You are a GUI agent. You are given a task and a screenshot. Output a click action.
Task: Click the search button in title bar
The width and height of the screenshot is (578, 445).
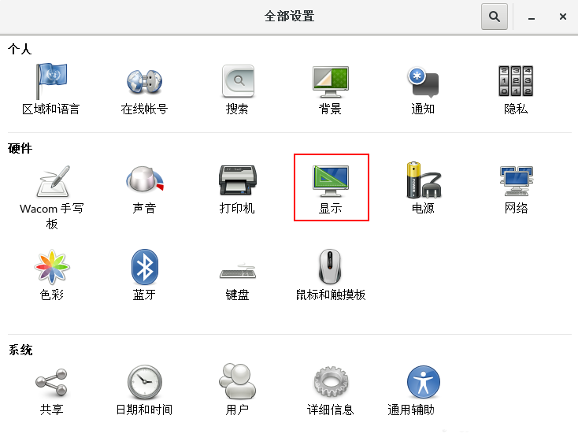point(495,16)
